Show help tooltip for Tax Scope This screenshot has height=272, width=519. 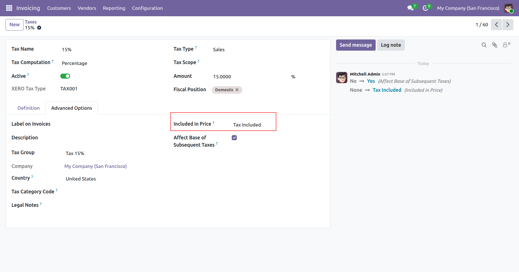click(x=198, y=61)
